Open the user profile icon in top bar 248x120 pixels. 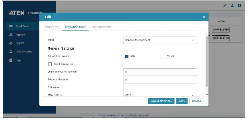pyautogui.click(x=232, y=5)
